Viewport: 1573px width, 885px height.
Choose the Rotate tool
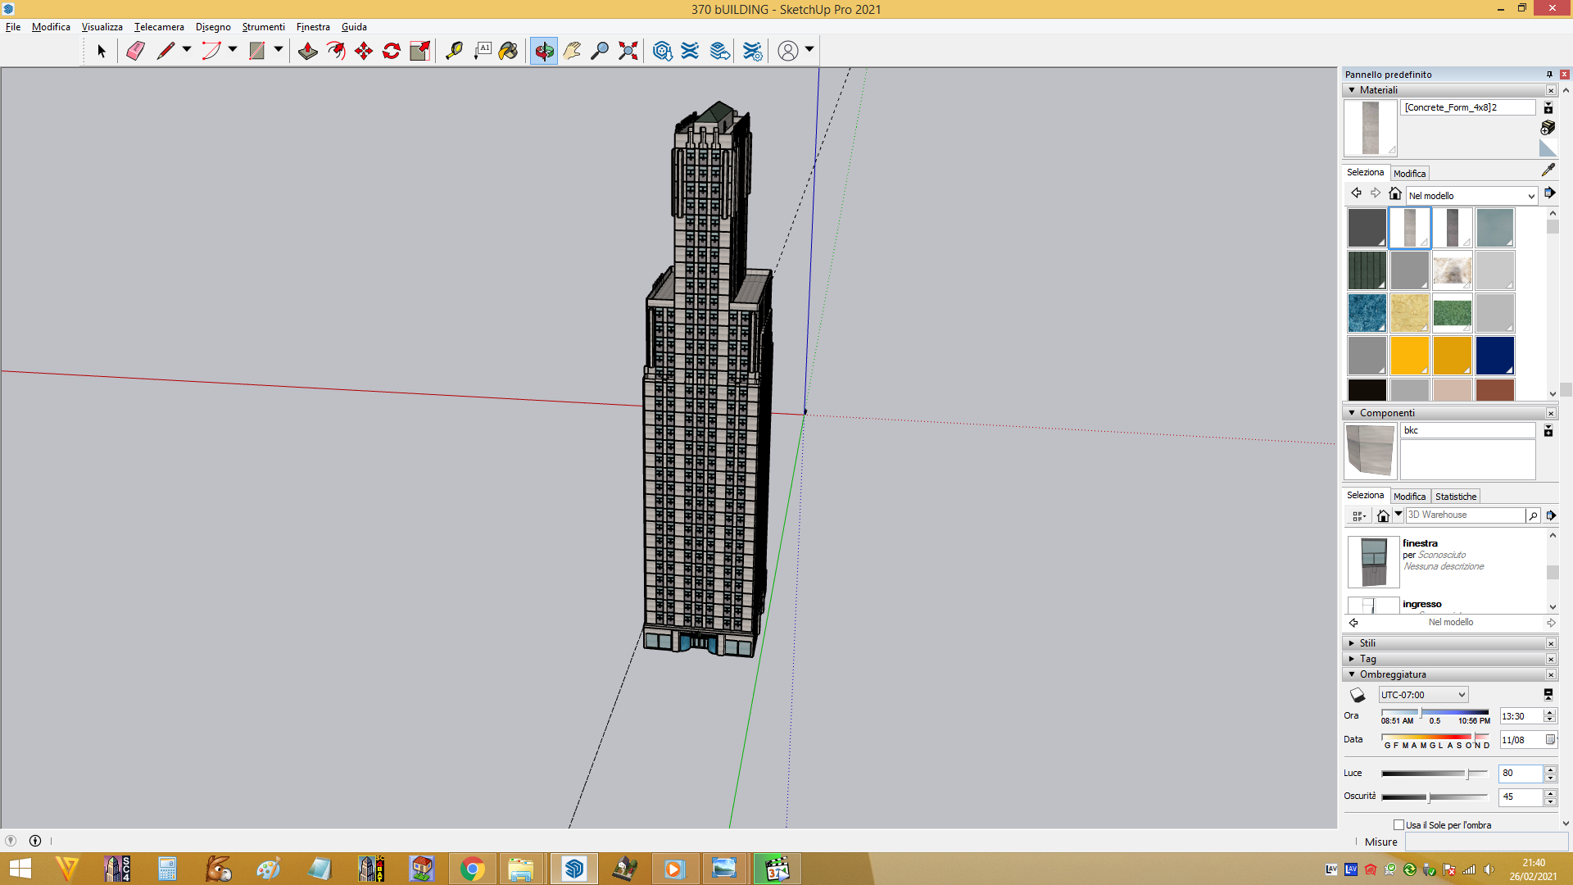(392, 51)
